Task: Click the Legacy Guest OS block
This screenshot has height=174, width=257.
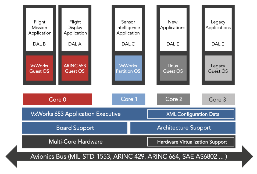Action: [218, 68]
